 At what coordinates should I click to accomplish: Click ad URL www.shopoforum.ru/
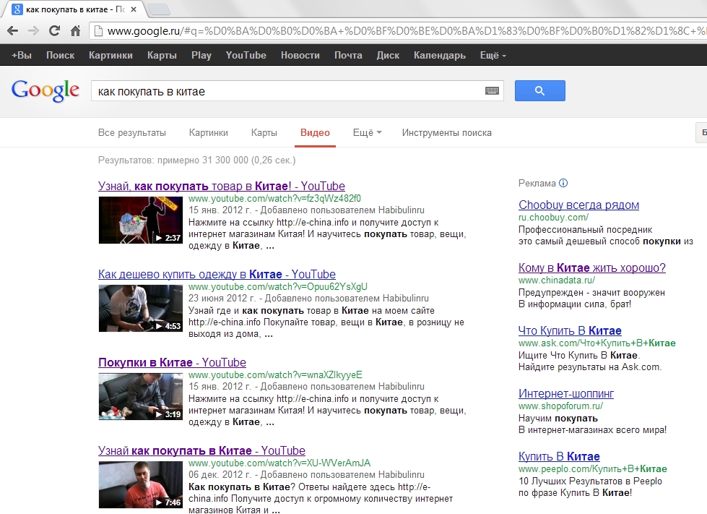coord(560,406)
